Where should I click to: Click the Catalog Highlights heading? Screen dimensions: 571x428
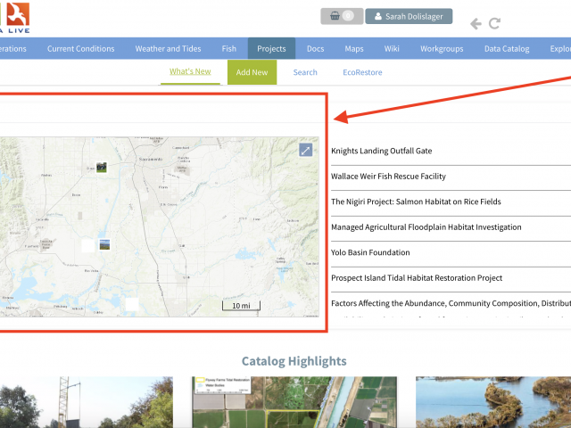294,361
